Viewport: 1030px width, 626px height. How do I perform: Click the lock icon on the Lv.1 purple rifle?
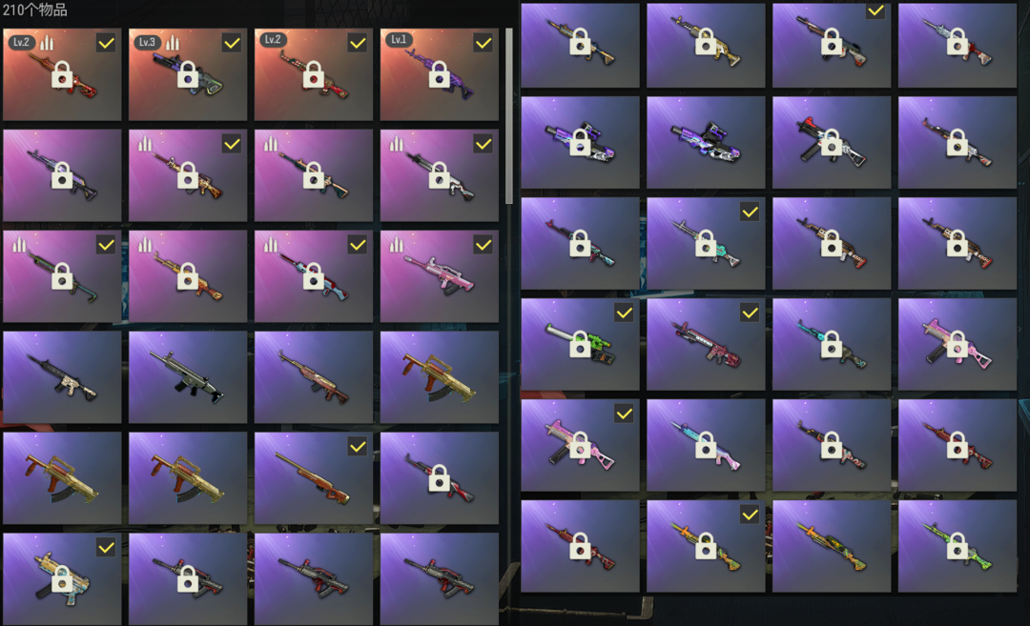[439, 75]
